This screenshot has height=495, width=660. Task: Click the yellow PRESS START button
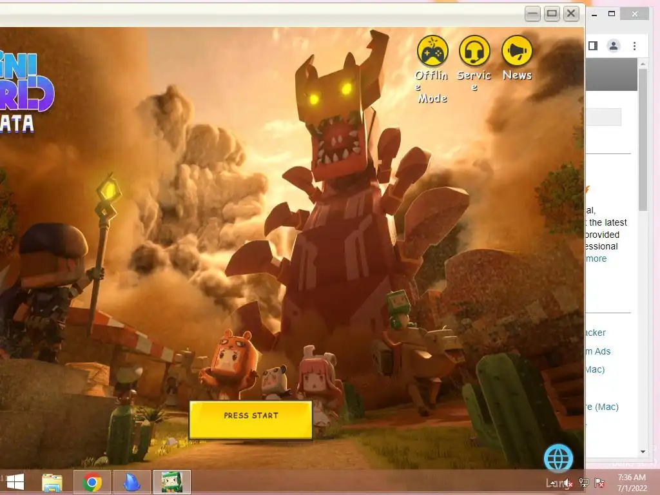251,420
